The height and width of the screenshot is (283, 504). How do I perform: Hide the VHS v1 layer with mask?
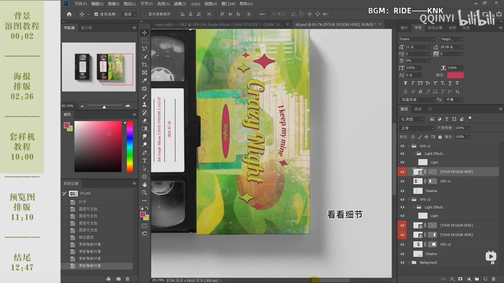tap(402, 181)
